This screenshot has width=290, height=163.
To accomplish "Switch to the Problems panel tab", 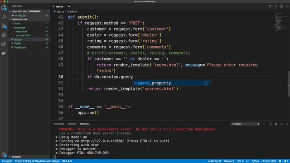I will [59, 124].
